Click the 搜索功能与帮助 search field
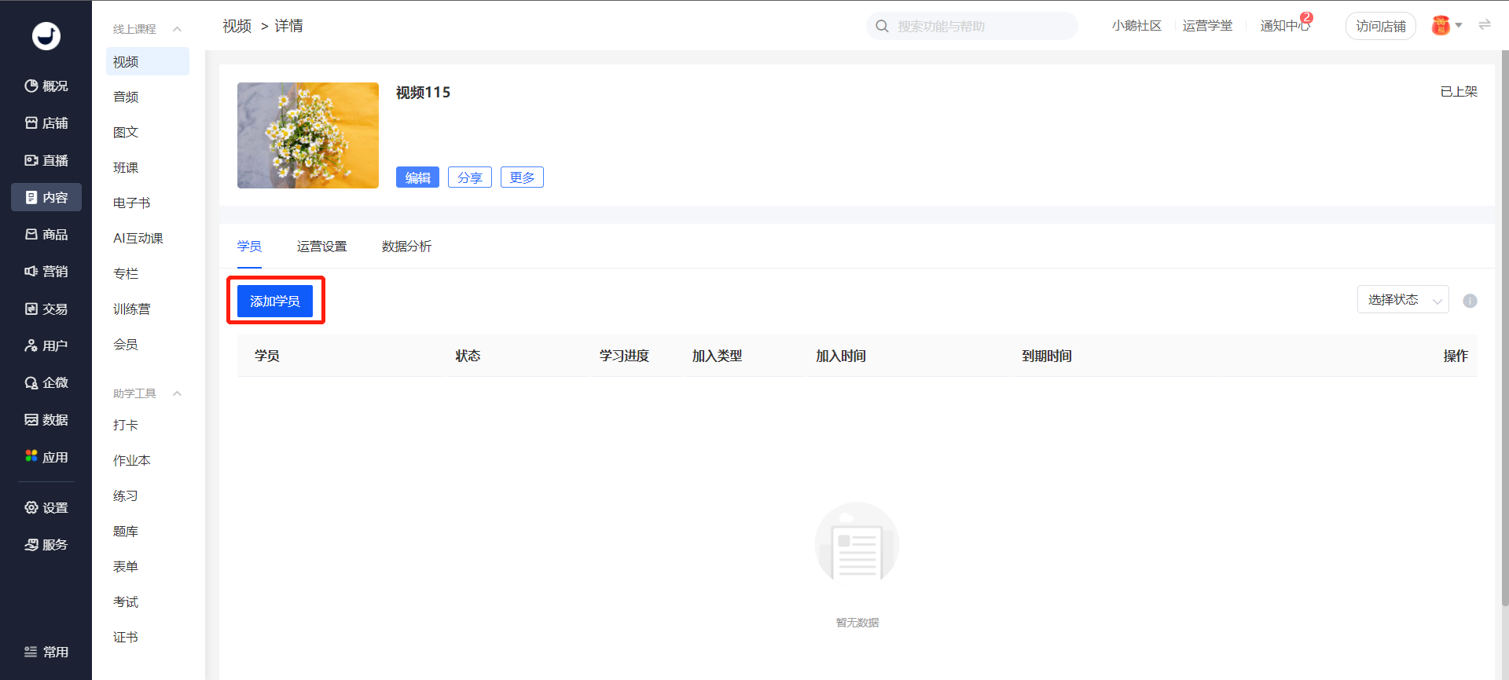Viewport: 1509px width, 680px height. coord(972,26)
